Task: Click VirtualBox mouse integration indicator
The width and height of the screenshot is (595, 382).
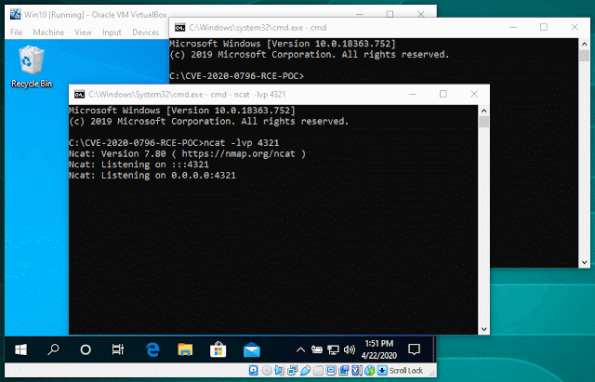Action: pyautogui.click(x=370, y=370)
